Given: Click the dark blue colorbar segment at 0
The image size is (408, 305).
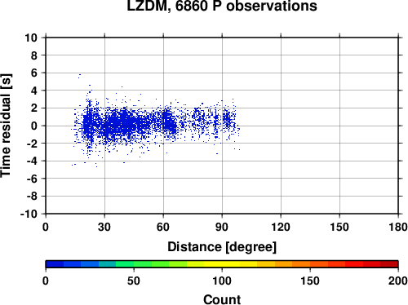Looking at the screenshot, I should click(x=55, y=264).
